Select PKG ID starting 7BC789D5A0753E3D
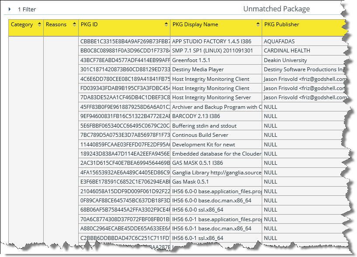 pyautogui.click(x=124, y=135)
